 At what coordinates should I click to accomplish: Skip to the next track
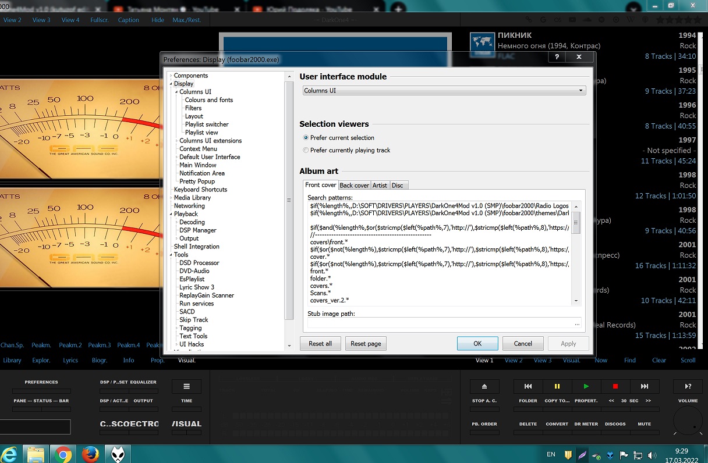coord(644,386)
